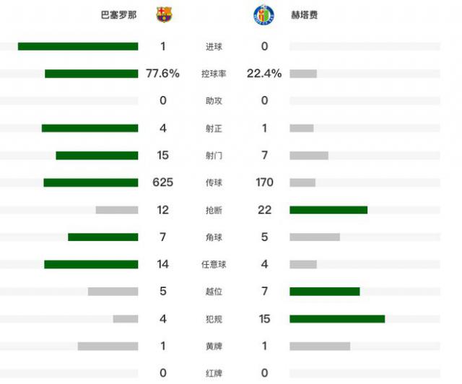This screenshot has height=384, width=462.
Task: Click the 进球 stat label
Action: pos(214,47)
